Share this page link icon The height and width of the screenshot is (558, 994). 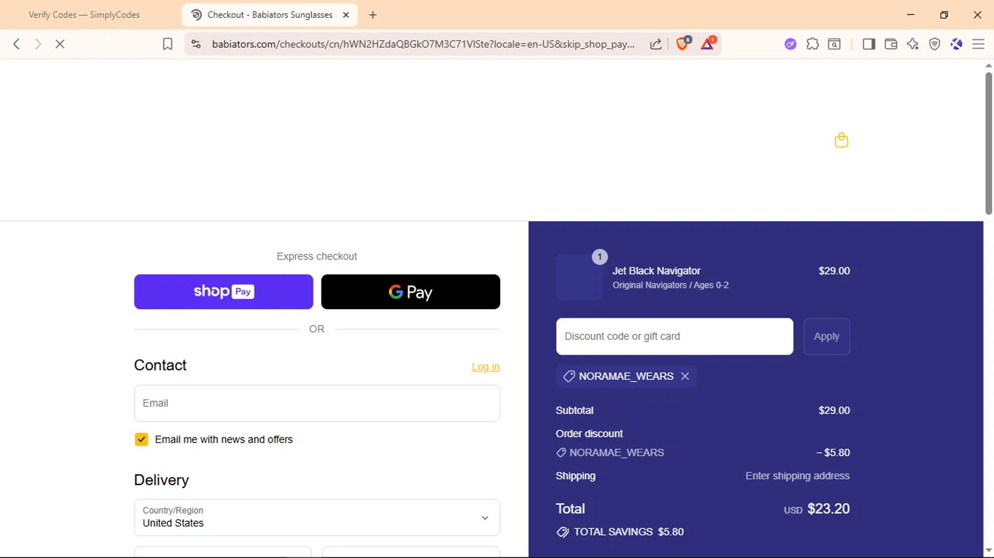pyautogui.click(x=655, y=44)
